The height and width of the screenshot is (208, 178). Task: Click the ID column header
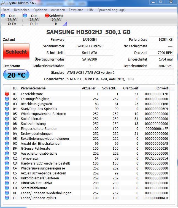coord(15,88)
